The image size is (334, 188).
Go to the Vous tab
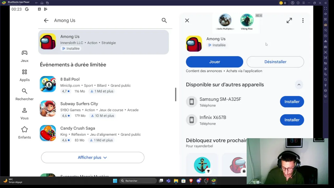tap(25, 114)
